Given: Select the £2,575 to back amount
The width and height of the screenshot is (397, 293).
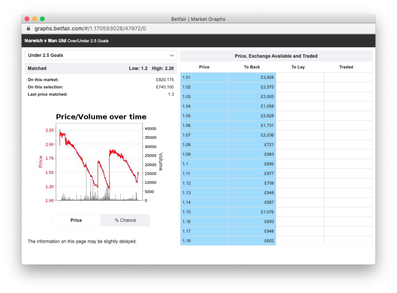Looking at the screenshot, I should 252,87.
